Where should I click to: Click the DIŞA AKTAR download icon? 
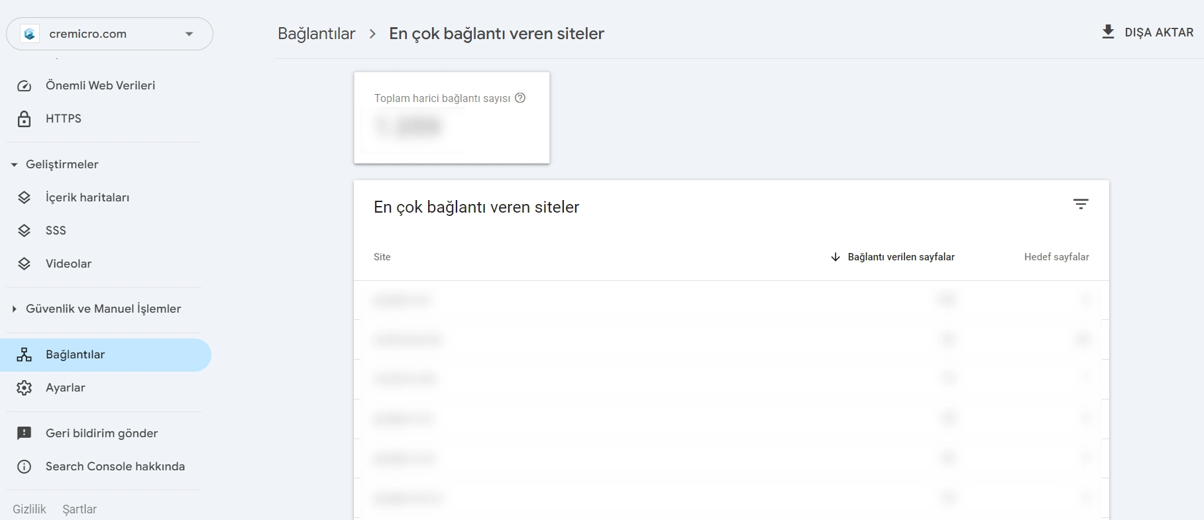1108,32
